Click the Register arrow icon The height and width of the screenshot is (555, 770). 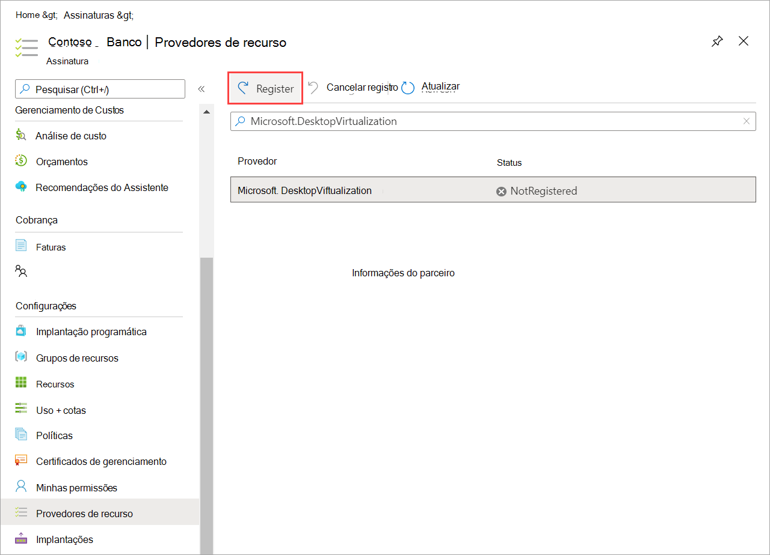click(x=242, y=88)
